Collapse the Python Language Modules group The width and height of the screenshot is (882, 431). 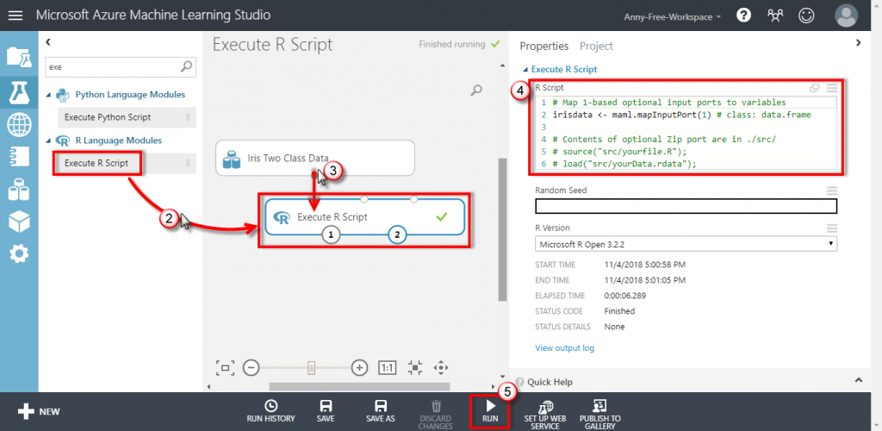coord(48,95)
